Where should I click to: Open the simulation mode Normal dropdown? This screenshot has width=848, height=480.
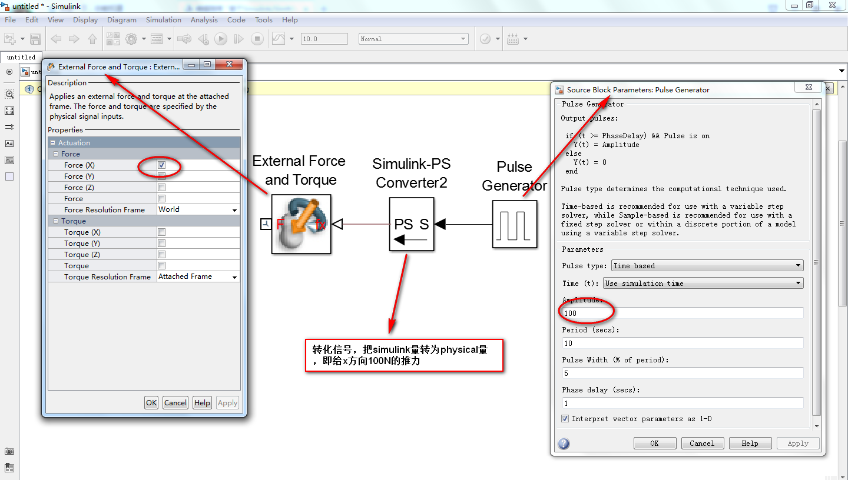tap(413, 39)
